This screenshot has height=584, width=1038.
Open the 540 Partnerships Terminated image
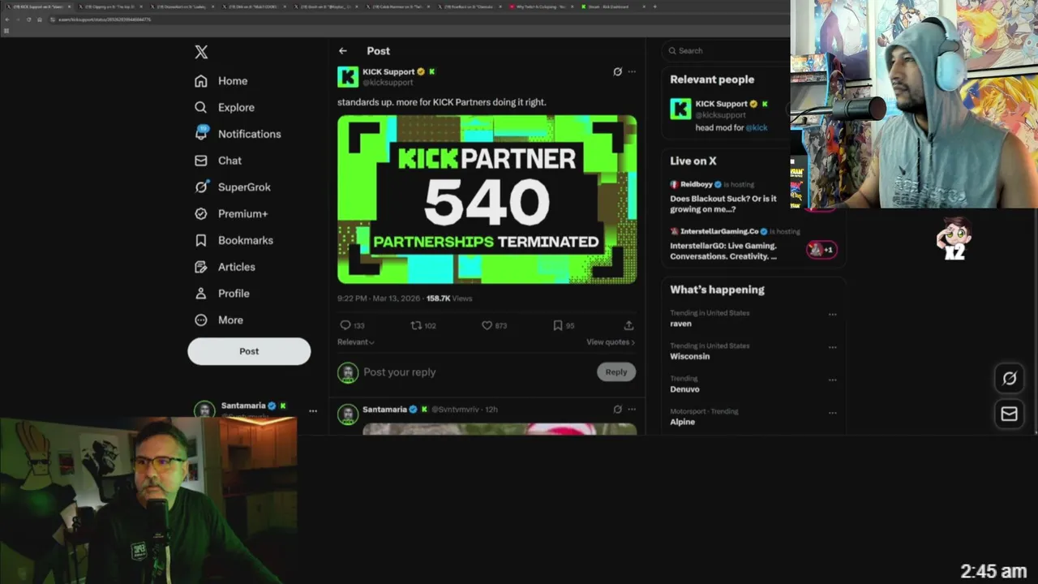[x=487, y=200]
